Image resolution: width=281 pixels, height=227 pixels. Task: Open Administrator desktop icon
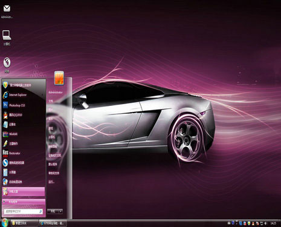tap(7, 12)
